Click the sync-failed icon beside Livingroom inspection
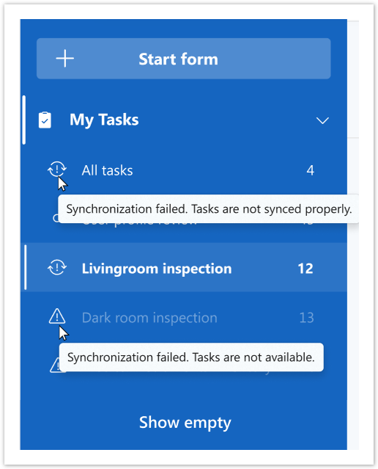The height and width of the screenshot is (469, 378). pos(57,267)
